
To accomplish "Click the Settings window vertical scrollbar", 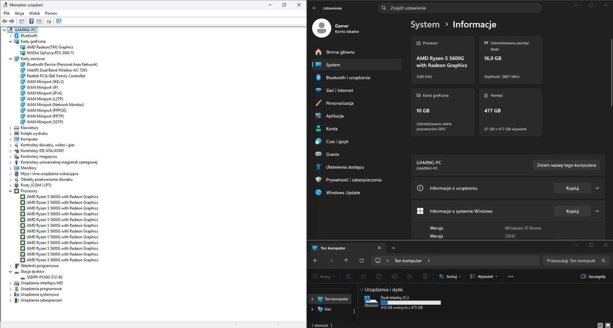I will [x=611, y=72].
